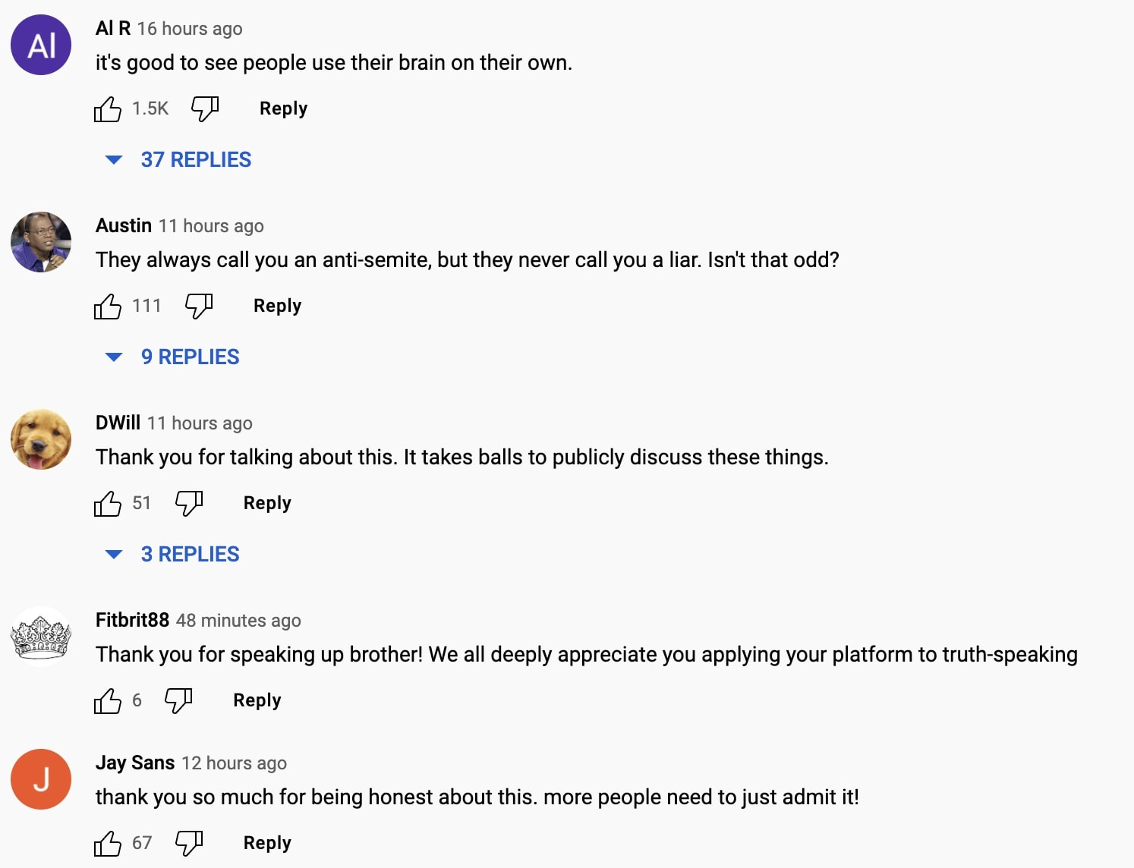Like Fitbrit88's comment
Image resolution: width=1134 pixels, height=868 pixels.
click(108, 701)
